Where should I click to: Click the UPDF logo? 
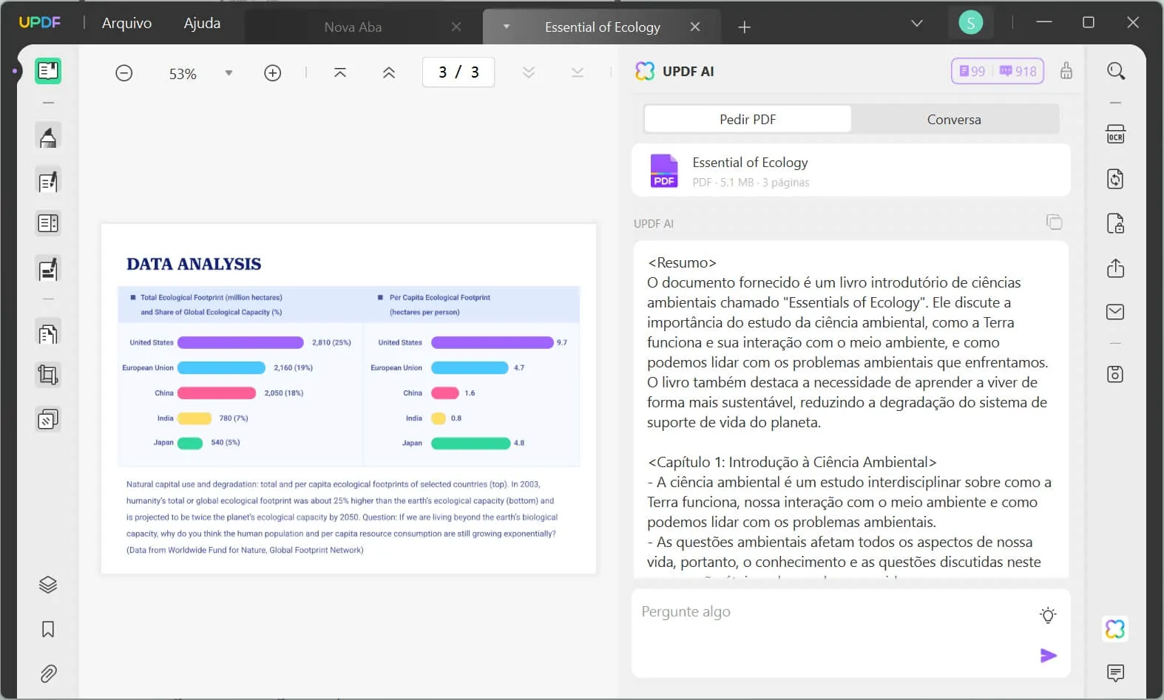(x=40, y=22)
